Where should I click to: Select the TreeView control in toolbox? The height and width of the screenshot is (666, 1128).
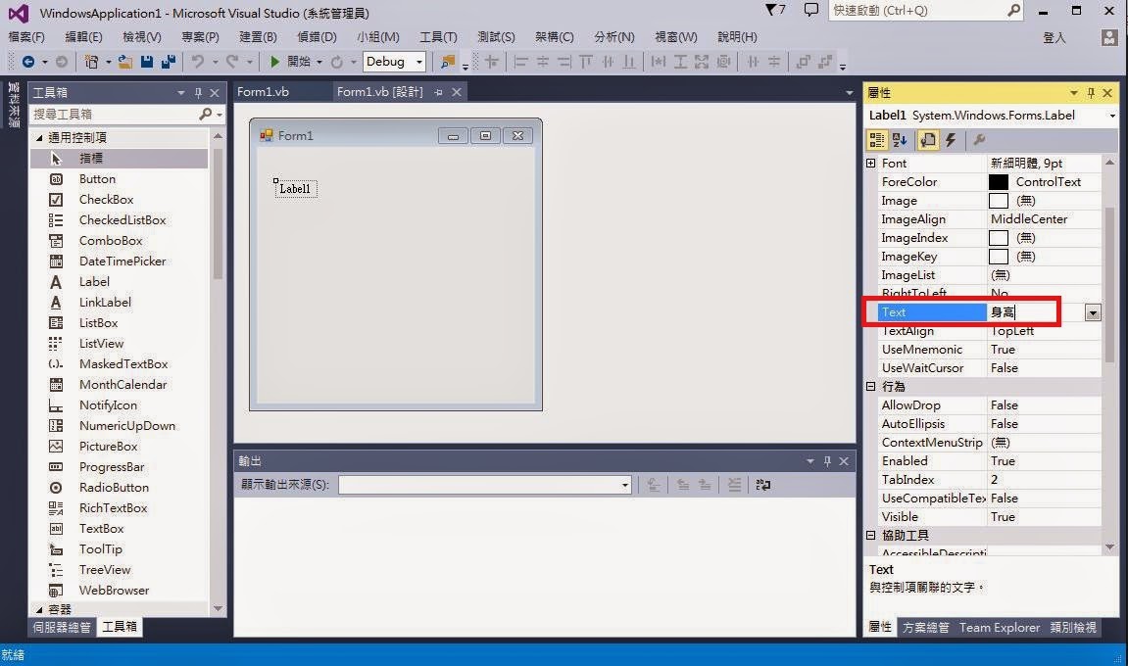coord(104,570)
